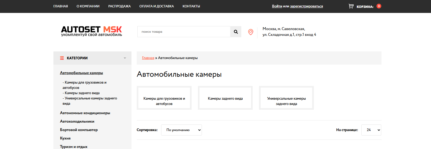Viewport: 431px width, 149px height.
Task: Go to ГЛАВНАЯ in the top menu
Action: pyautogui.click(x=61, y=6)
